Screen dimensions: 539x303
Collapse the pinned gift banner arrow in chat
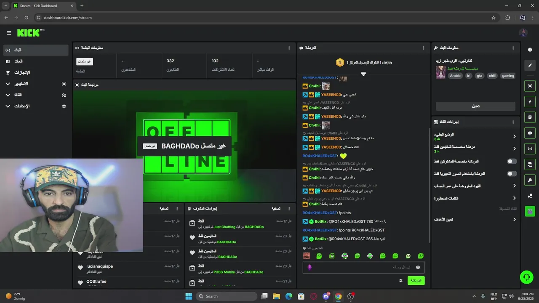click(363, 74)
